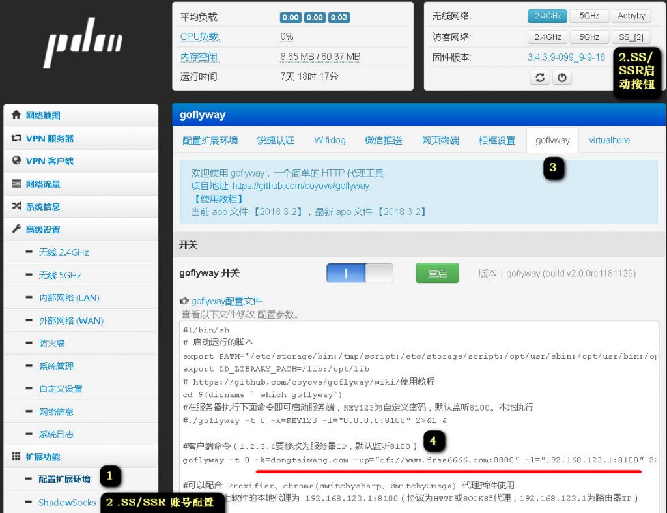Image resolution: width=667 pixels, height=513 pixels.
Task: Open ShadowSocks in the sidebar
Action: point(67,503)
